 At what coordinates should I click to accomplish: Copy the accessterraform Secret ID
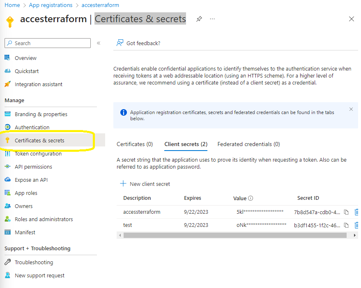pos(347,212)
